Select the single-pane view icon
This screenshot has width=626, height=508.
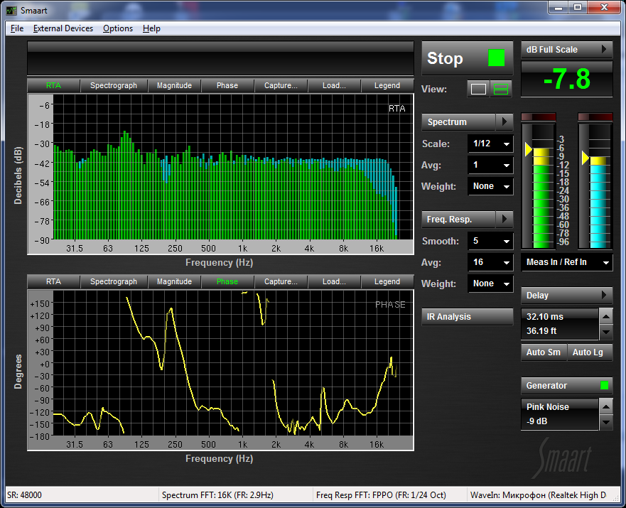(x=479, y=89)
